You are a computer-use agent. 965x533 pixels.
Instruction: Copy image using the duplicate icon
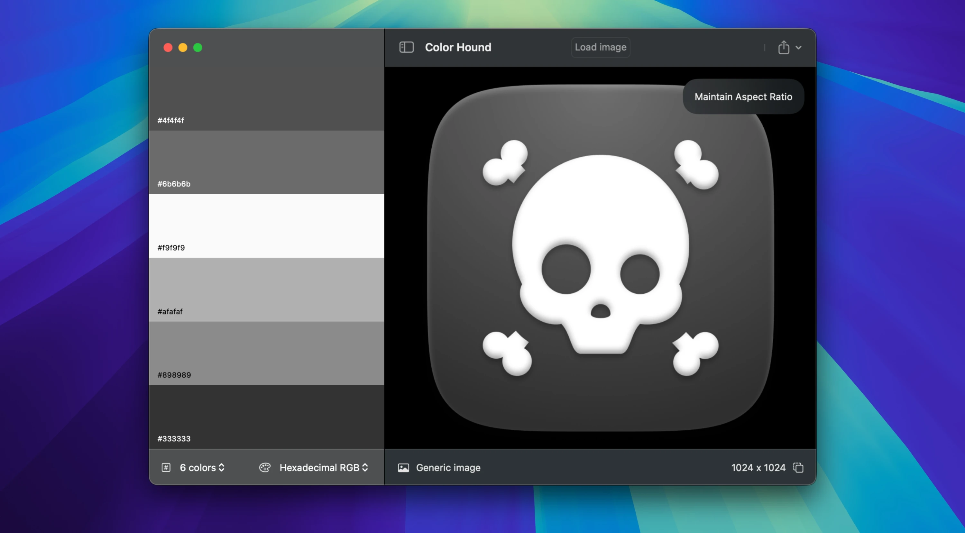click(798, 467)
